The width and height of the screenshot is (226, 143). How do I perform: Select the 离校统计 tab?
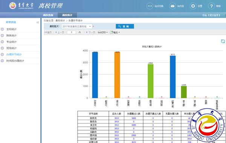coord(67,15)
